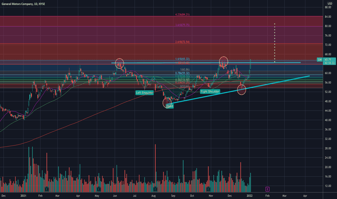Viewport: 337px width, 199px height.
Task: Select the circle drawn around the Head low
Action: pos(167,103)
